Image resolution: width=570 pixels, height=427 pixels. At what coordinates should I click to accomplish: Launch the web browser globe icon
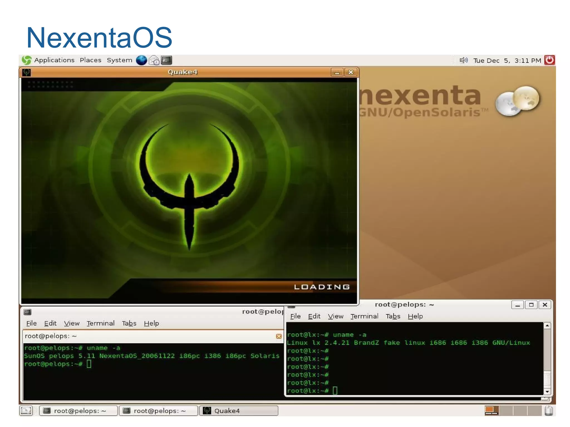(141, 60)
